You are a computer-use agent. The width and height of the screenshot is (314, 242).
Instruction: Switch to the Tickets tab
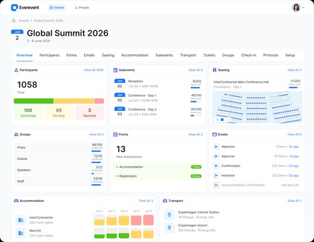point(209,55)
